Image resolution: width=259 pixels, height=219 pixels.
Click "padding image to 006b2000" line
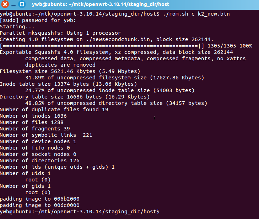(x=40, y=199)
